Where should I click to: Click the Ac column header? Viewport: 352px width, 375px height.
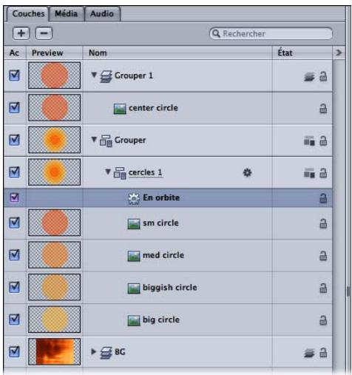[x=15, y=53]
